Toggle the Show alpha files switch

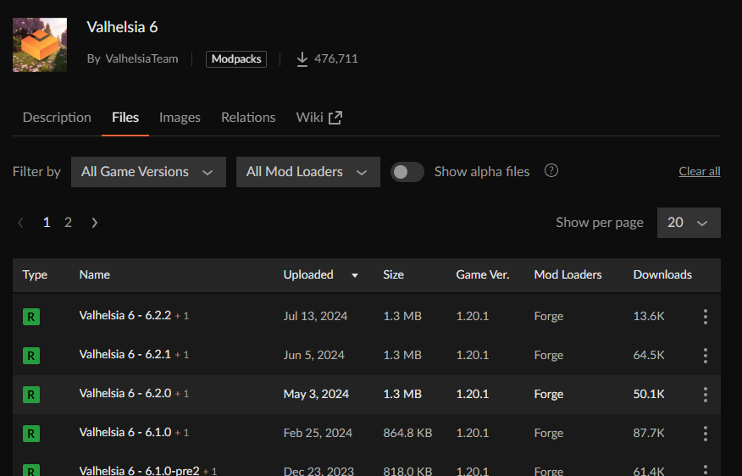coord(407,172)
